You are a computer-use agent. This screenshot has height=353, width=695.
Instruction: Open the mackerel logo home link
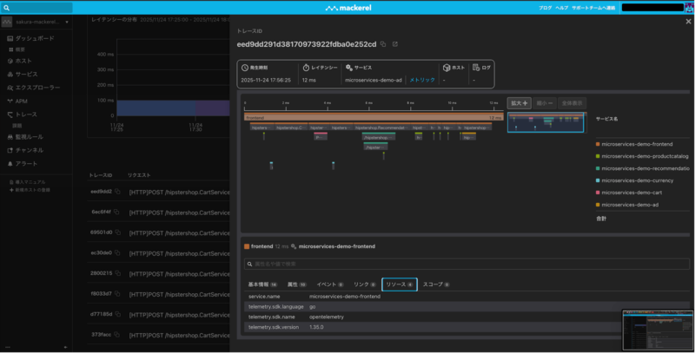click(x=348, y=8)
